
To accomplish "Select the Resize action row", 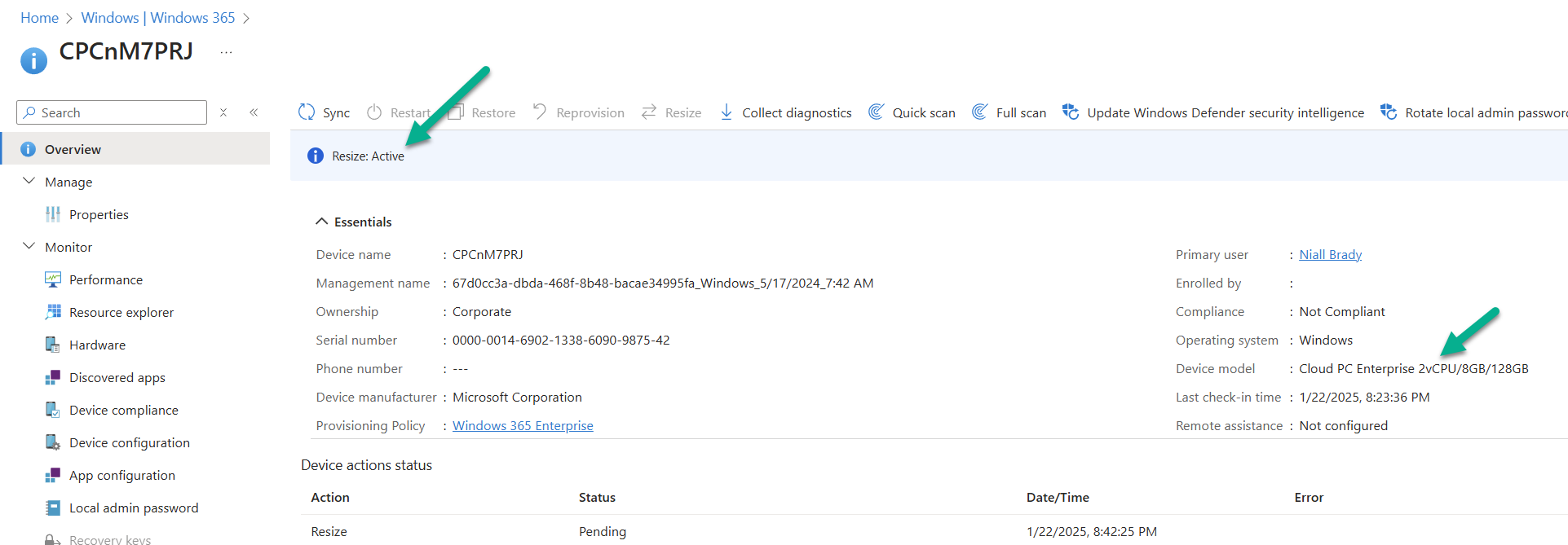I will (x=934, y=531).
